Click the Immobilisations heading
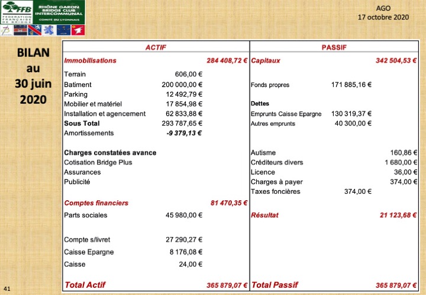The width and height of the screenshot is (426, 295). pos(90,60)
